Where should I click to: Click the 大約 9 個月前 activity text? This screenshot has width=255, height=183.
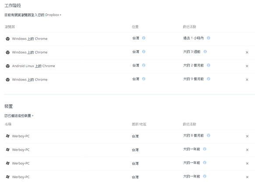point(193,79)
